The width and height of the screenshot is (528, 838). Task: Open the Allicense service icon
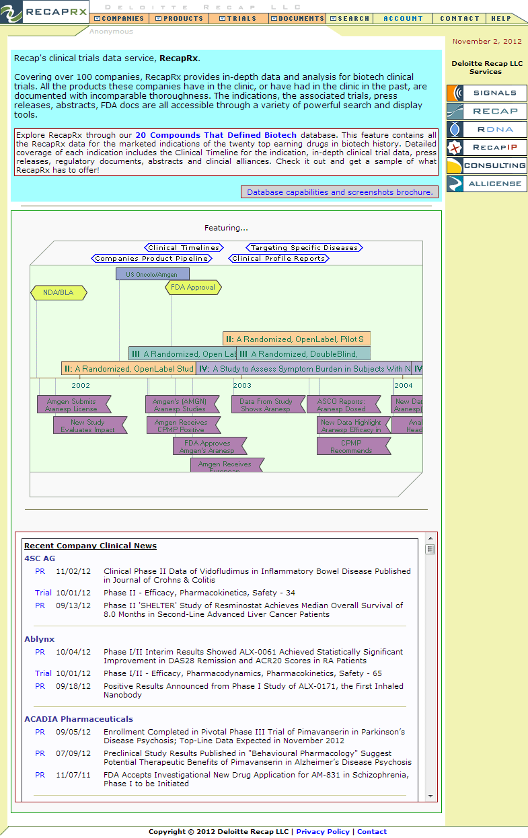click(x=486, y=183)
